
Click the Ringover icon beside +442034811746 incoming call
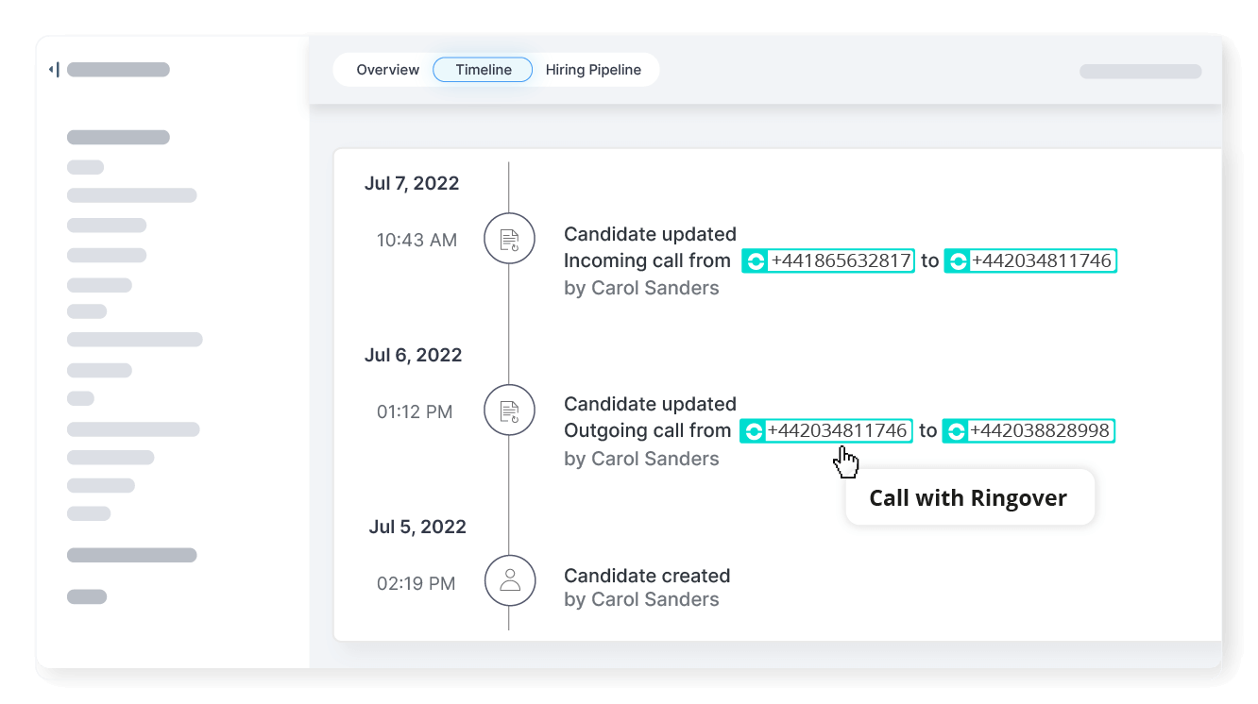click(x=957, y=260)
